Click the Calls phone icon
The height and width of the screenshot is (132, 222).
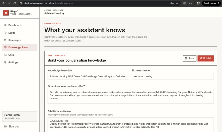click(5, 55)
